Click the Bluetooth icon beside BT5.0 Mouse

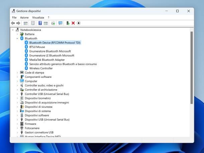pyautogui.click(x=26, y=47)
